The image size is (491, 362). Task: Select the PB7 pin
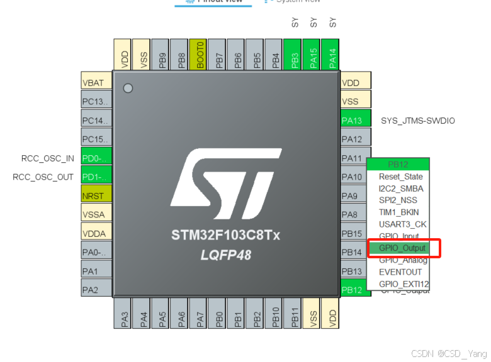click(x=217, y=55)
